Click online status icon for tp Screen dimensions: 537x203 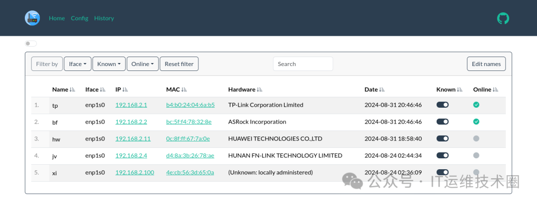click(476, 105)
